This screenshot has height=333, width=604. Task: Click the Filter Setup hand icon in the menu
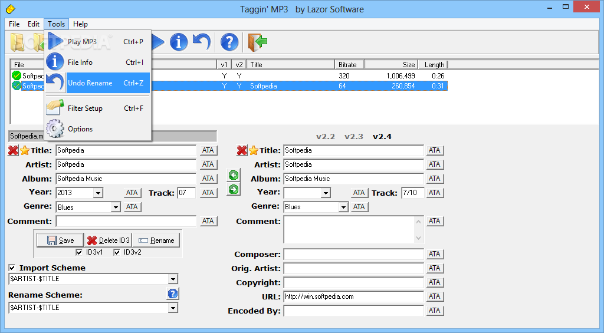point(55,107)
